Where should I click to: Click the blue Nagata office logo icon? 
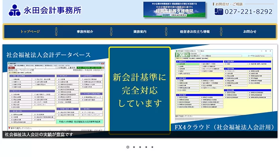[x=15, y=10]
